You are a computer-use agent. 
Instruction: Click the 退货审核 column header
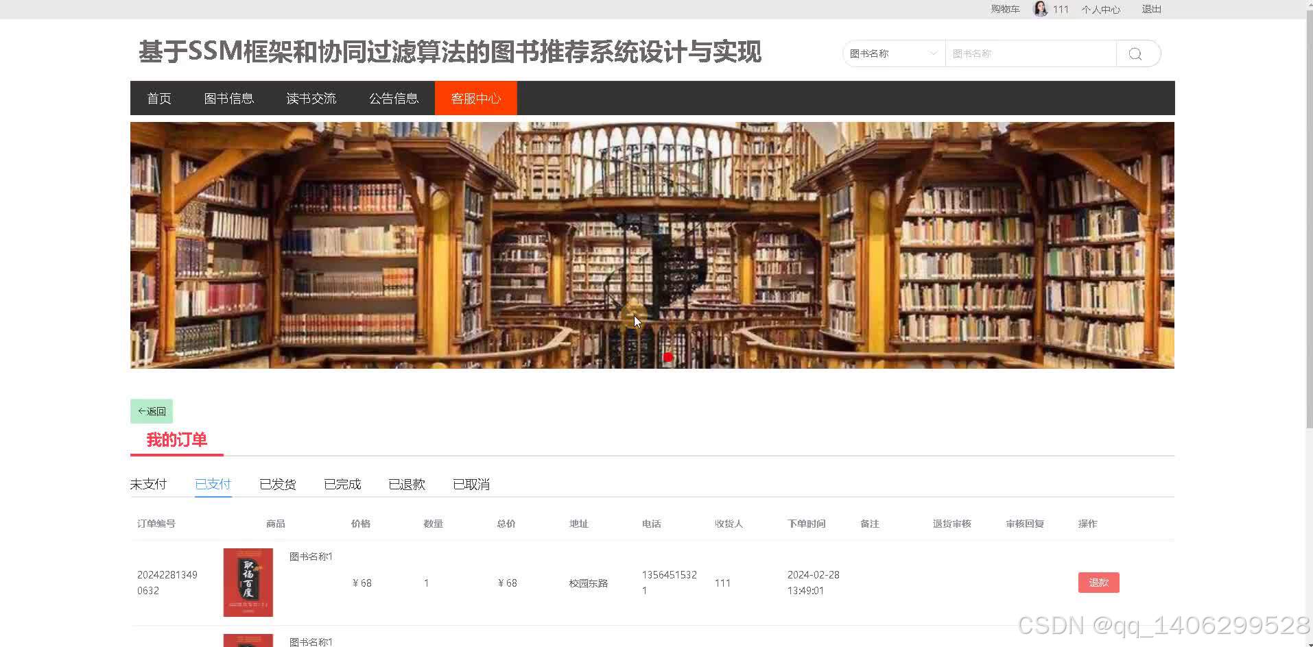[x=952, y=524]
